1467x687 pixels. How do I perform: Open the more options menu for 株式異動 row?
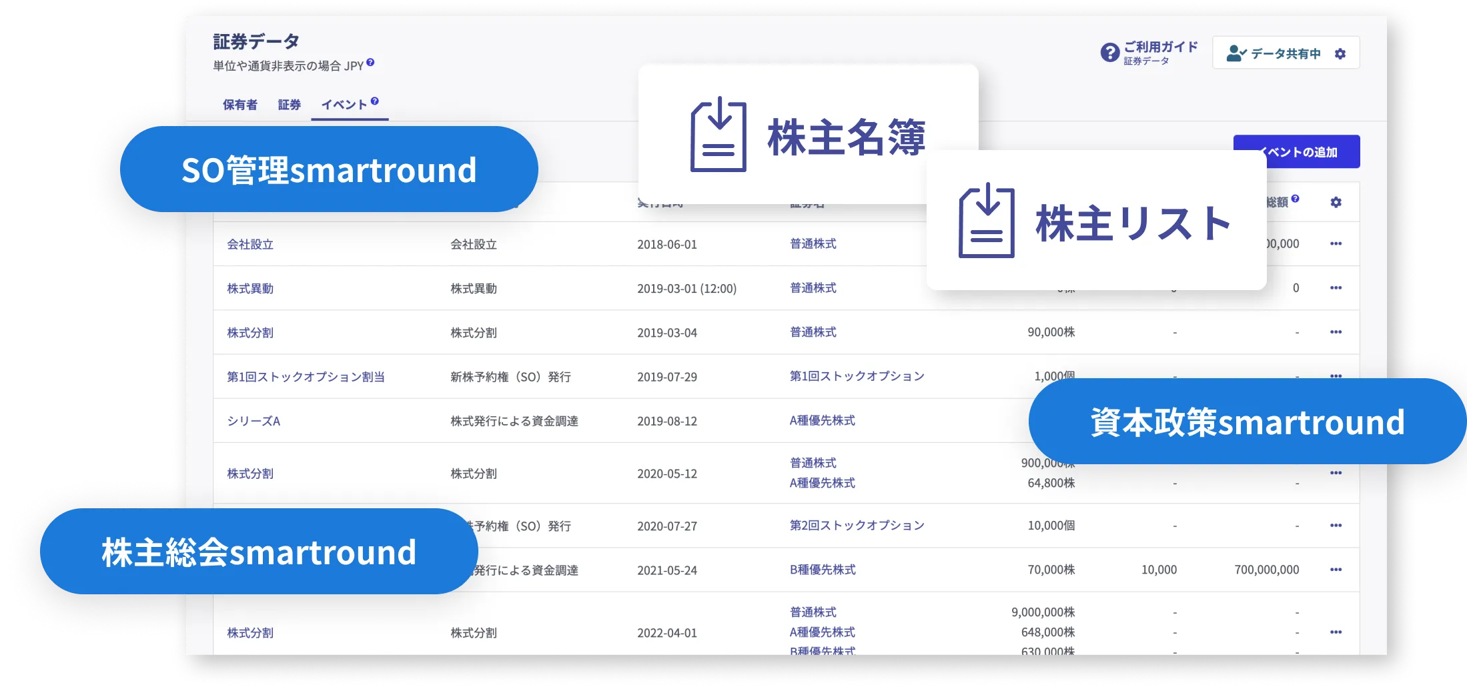click(1336, 288)
